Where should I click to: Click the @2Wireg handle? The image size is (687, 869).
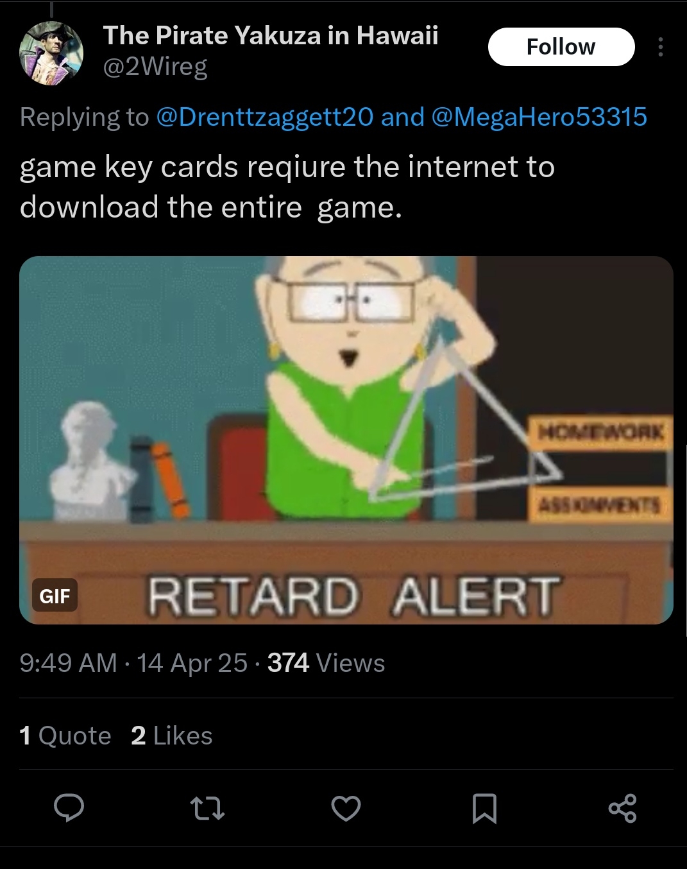pos(155,67)
